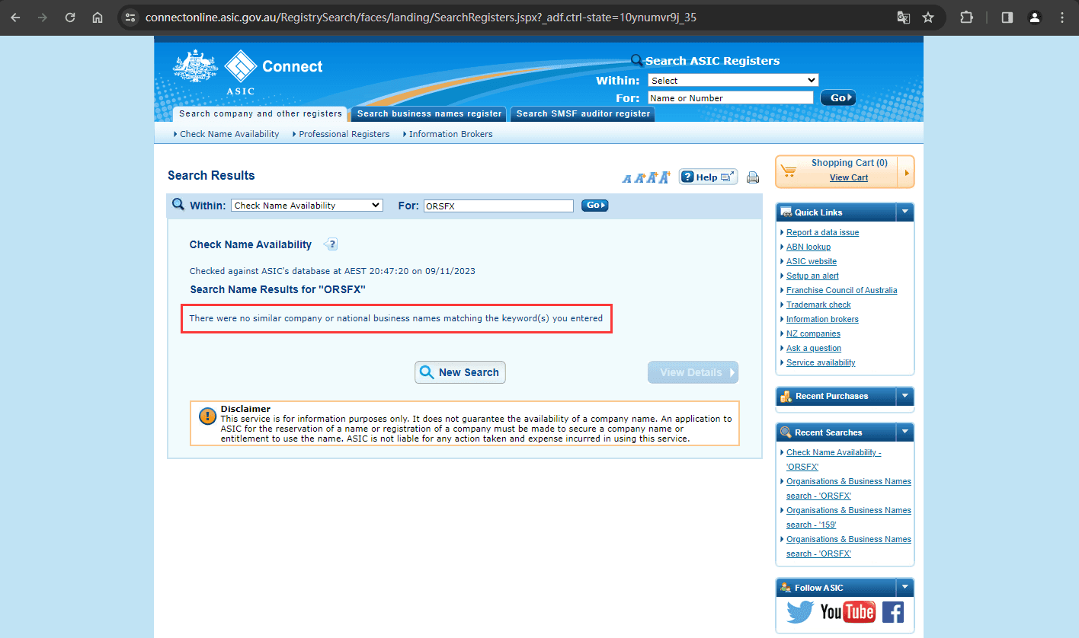Switch to Search SMSF auditor register tab
1079x638 pixels.
pyautogui.click(x=583, y=113)
